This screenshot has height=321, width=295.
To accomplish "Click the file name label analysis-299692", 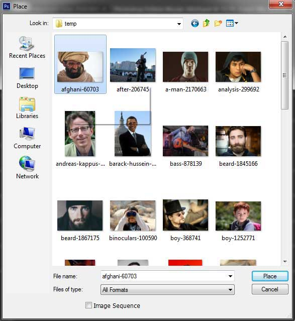I will (238, 89).
